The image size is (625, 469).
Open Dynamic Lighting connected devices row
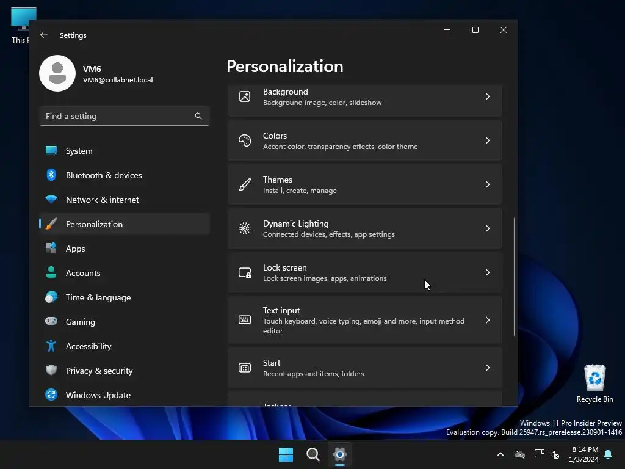(365, 228)
